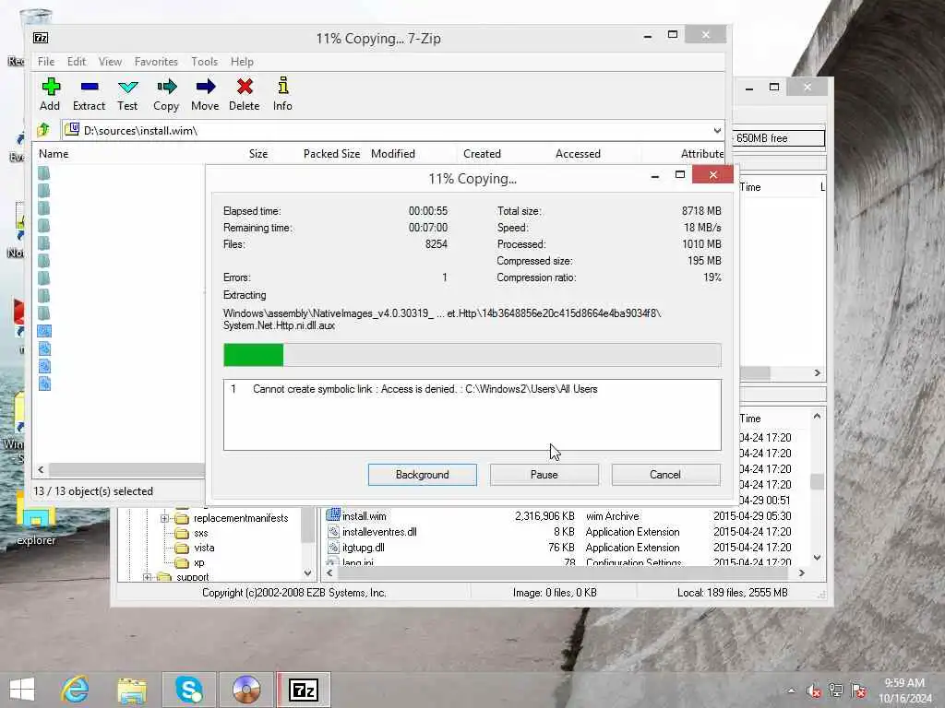Screen dimensions: 945x708
Task: Click the network tray icon
Action: pos(836,690)
